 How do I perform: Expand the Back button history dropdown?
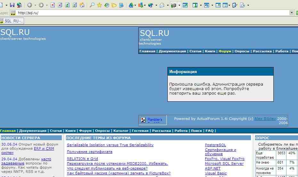point(35,5)
